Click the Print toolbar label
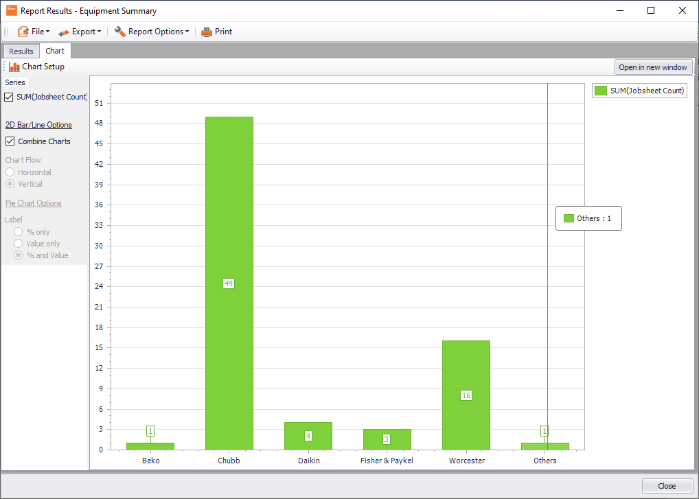Image resolution: width=699 pixels, height=499 pixels. point(223,32)
